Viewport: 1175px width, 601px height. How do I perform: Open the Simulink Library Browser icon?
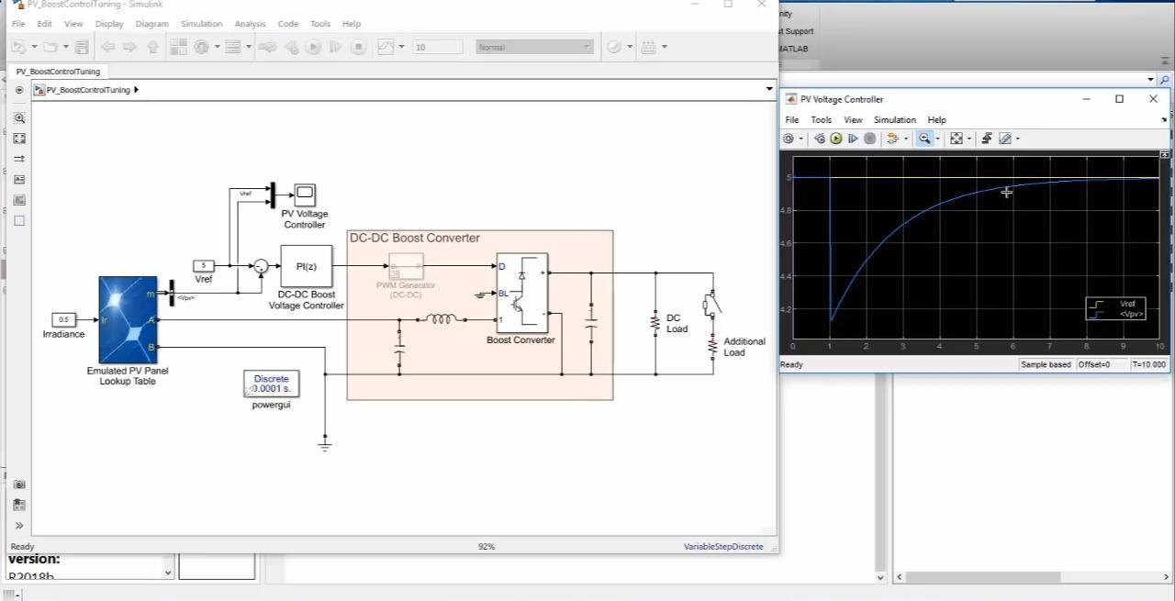(178, 47)
